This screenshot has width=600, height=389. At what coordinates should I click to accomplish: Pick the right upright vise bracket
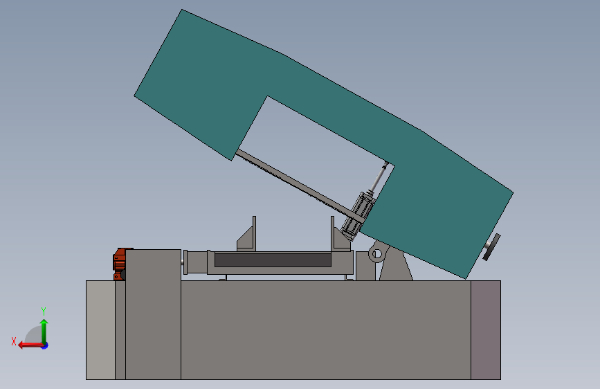point(339,235)
